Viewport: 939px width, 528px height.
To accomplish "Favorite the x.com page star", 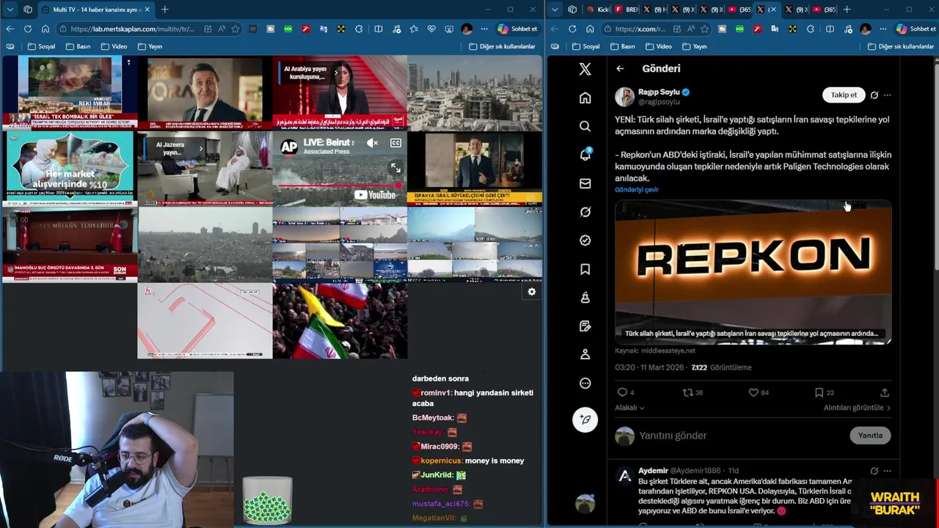I will click(705, 29).
